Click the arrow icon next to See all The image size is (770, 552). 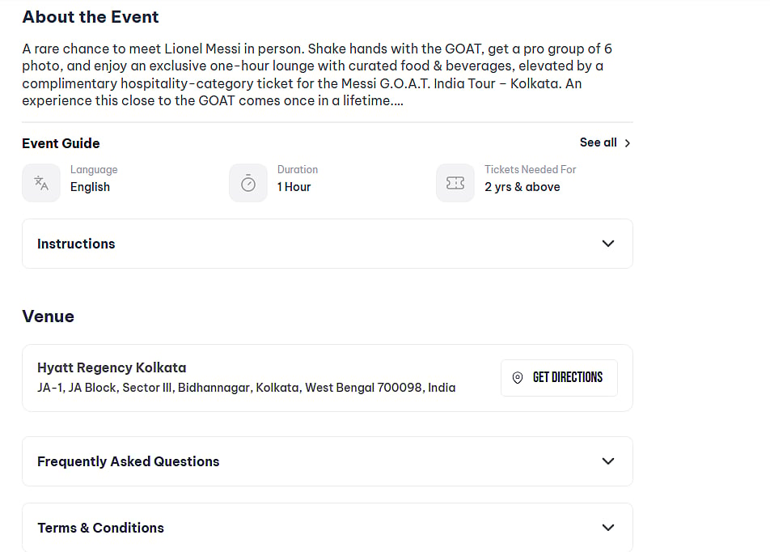coord(628,143)
